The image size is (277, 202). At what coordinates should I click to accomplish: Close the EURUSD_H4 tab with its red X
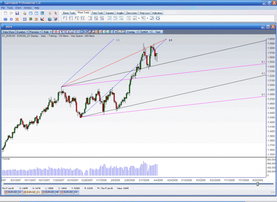pos(62,192)
